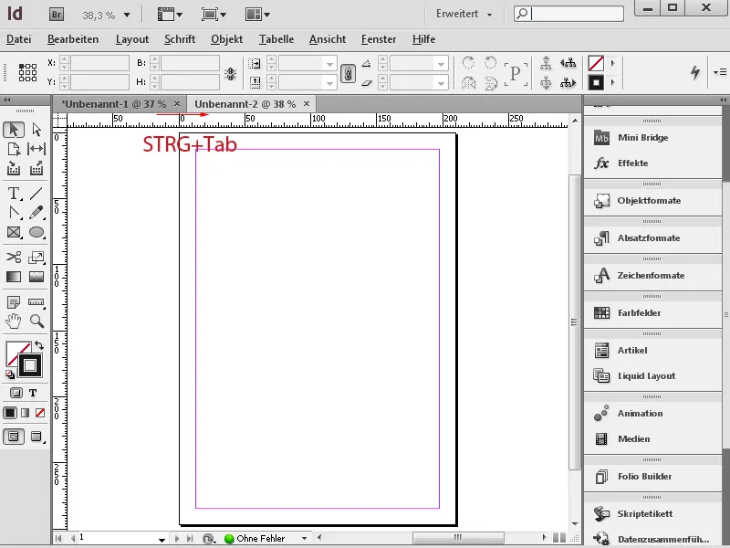Select the Line tool
Image resolution: width=730 pixels, height=548 pixels.
(x=36, y=193)
